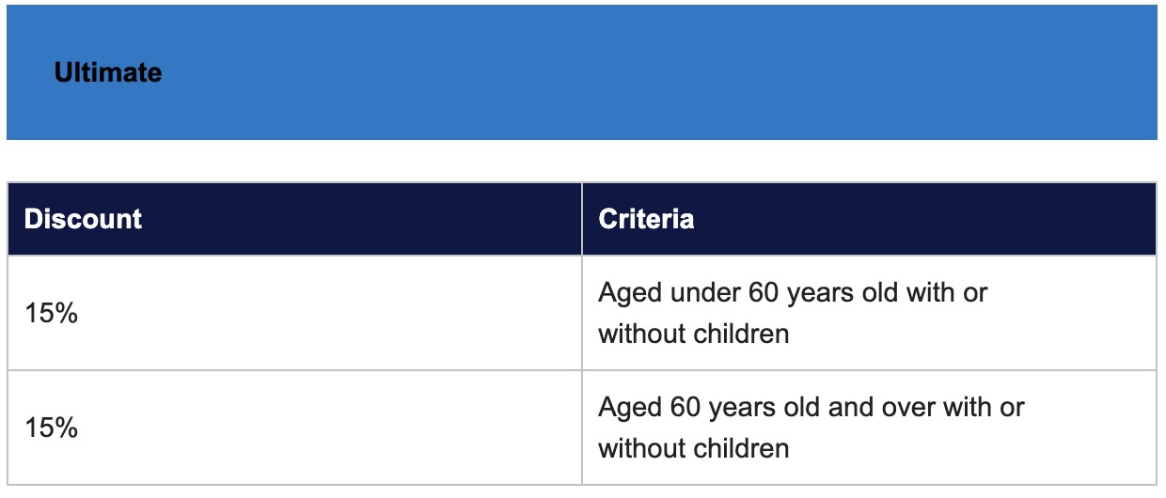Click '60' in the under-60 criteria row
Image resolution: width=1166 pixels, height=498 pixels.
tap(764, 293)
